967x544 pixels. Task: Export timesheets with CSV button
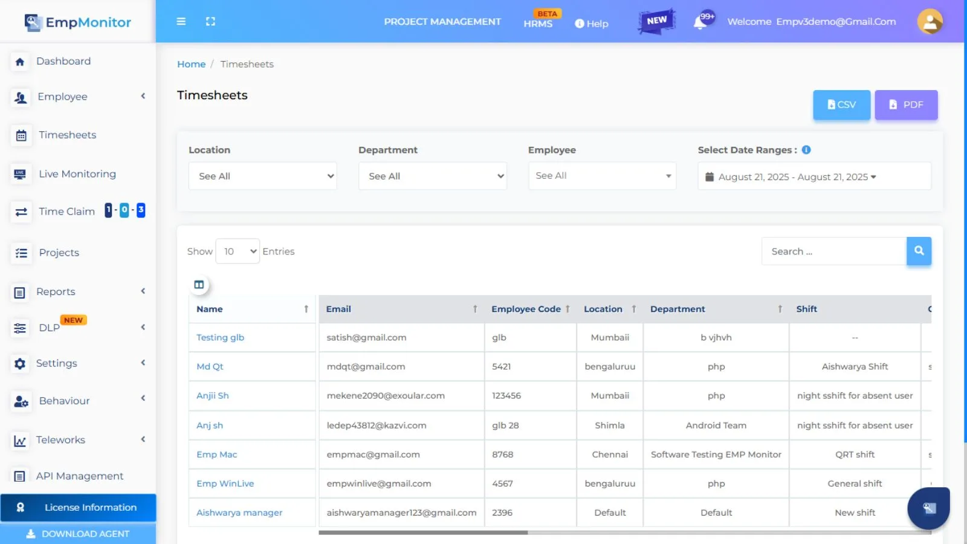[841, 105]
